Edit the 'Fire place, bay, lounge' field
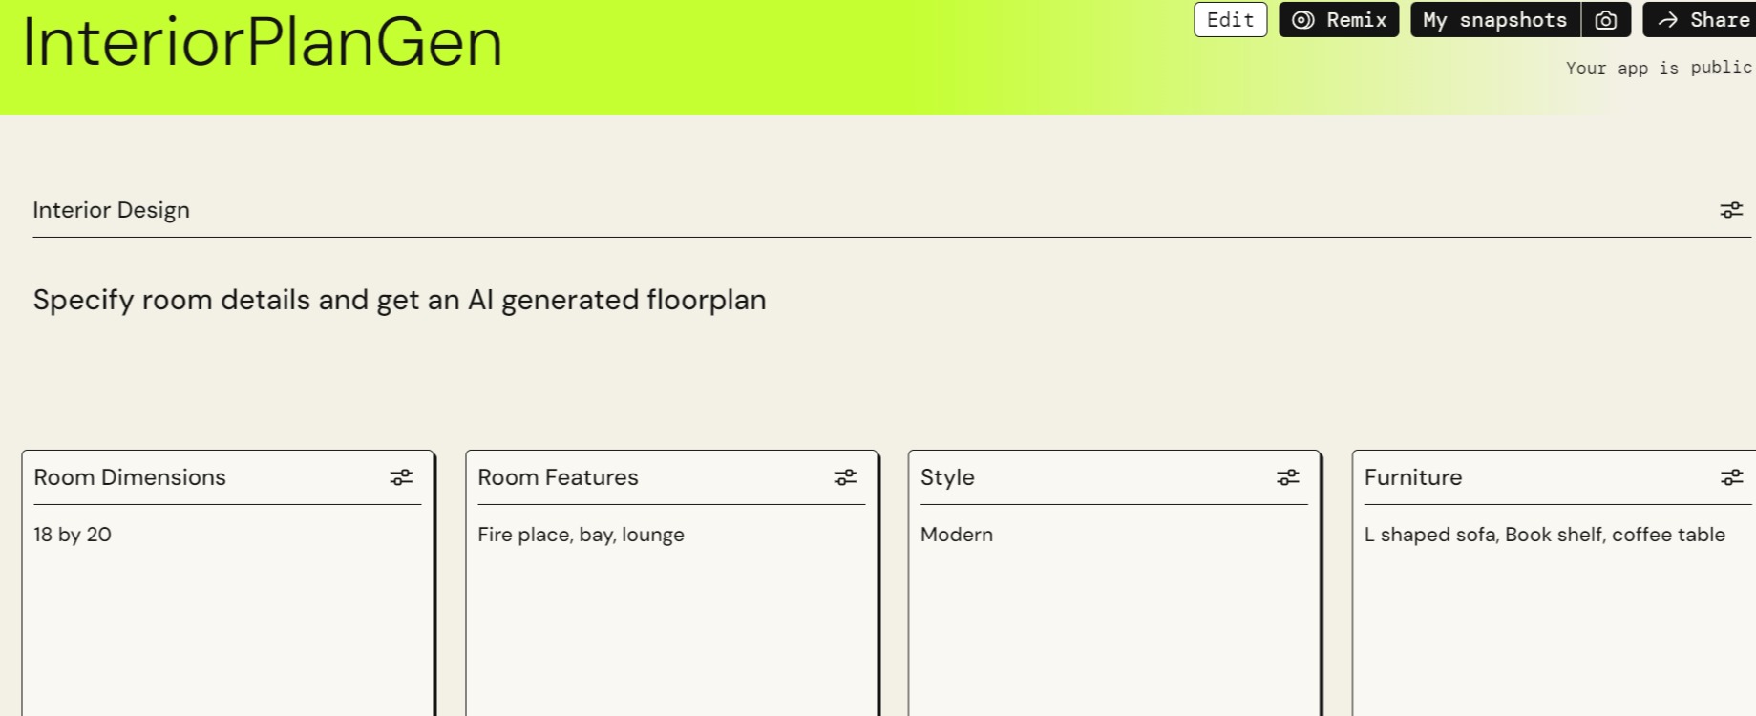This screenshot has height=716, width=1756. (581, 535)
